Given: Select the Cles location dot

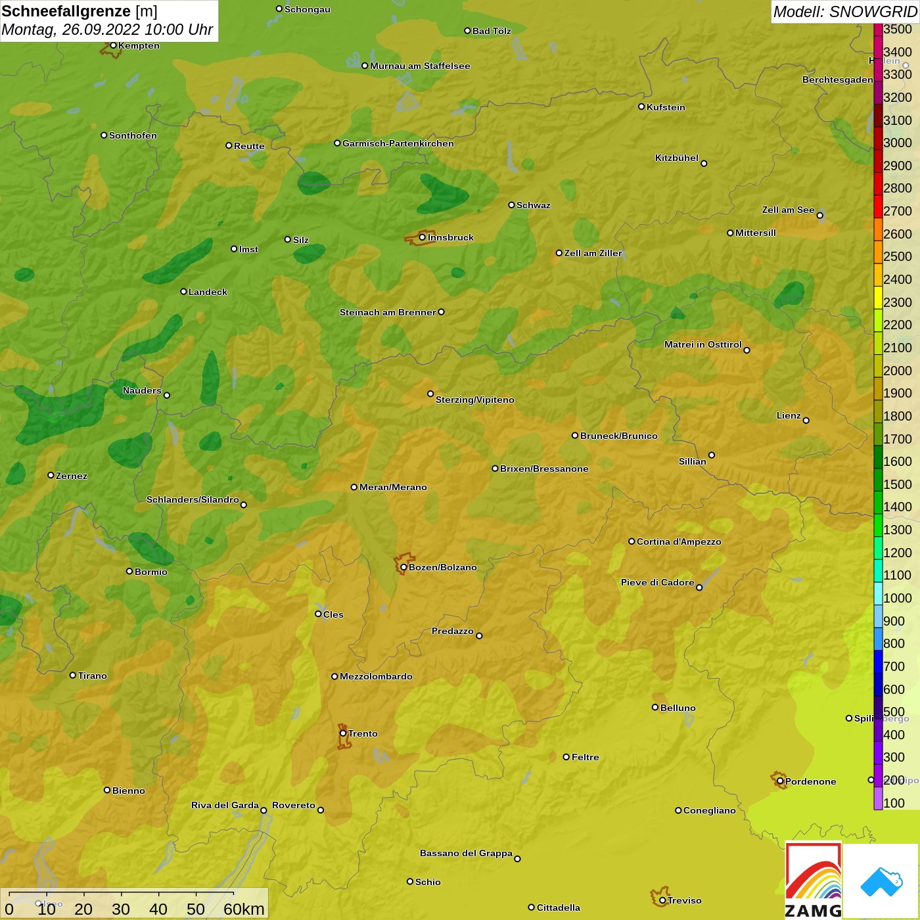Looking at the screenshot, I should 318,614.
